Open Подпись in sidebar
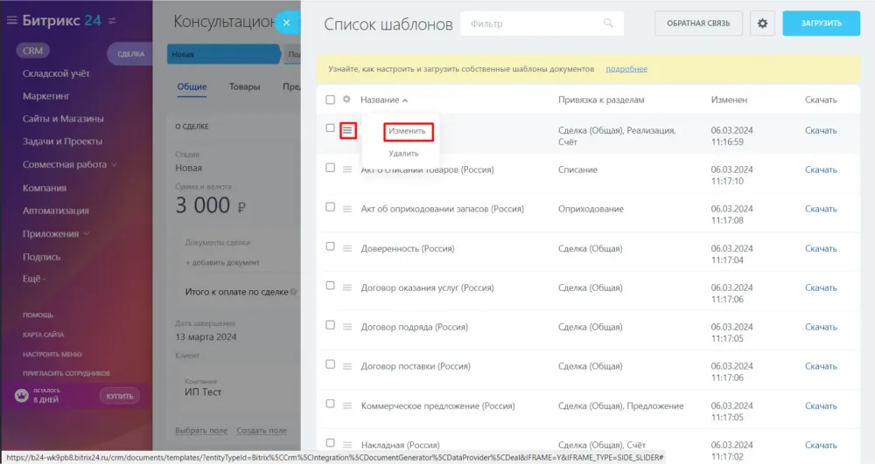This screenshot has width=875, height=464. [x=41, y=257]
